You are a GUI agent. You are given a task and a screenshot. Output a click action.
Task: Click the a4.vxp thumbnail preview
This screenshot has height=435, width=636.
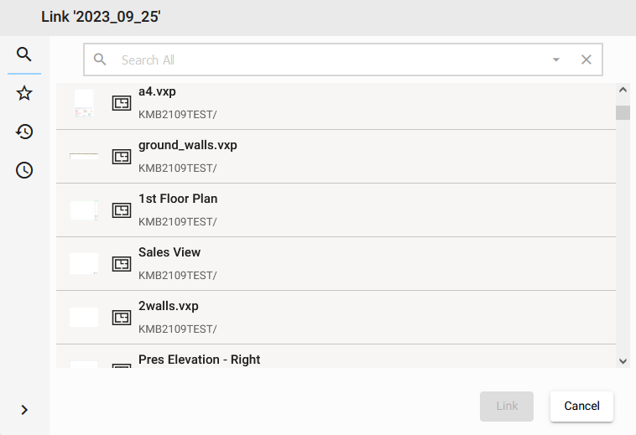click(x=84, y=103)
